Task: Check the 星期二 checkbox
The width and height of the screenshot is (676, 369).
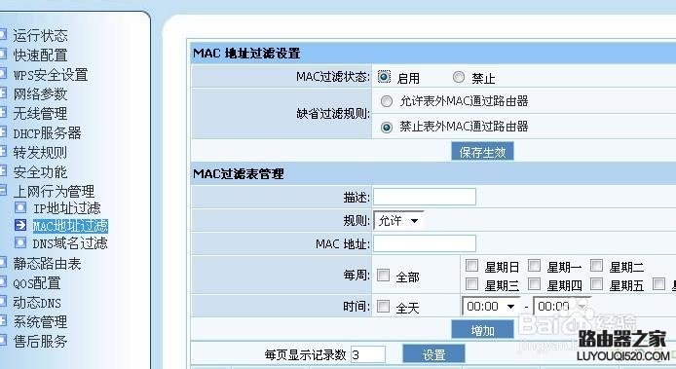Action: [597, 265]
